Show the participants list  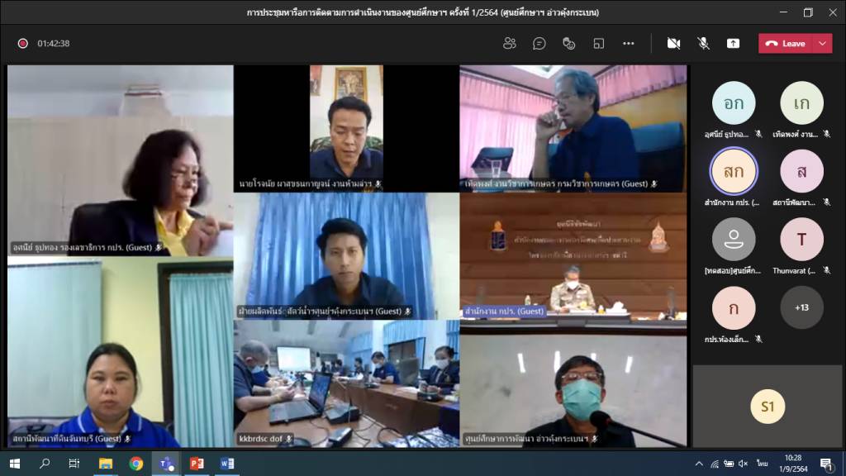coord(510,43)
